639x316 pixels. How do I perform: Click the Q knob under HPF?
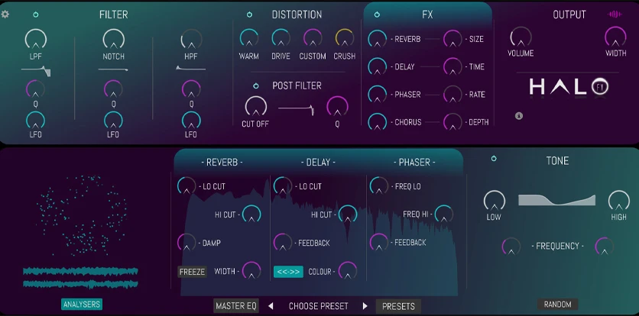point(191,89)
